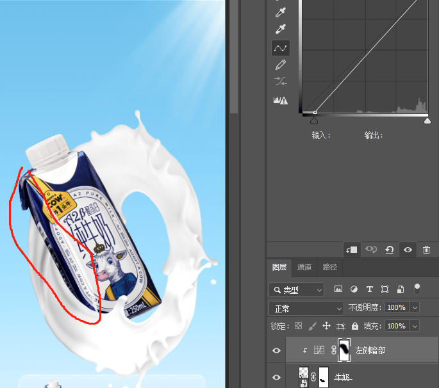
Task: Click the smooth curve values icon
Action: 281,81
